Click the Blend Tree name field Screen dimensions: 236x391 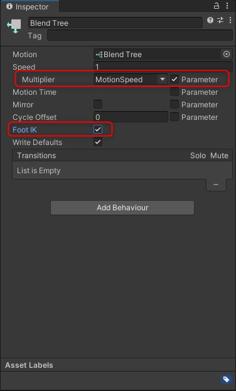115,23
